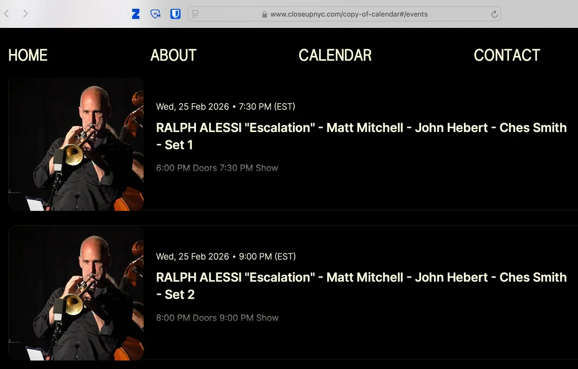The width and height of the screenshot is (578, 369).
Task: Click the Set 2 trumpet player thumbnail
Action: click(76, 293)
